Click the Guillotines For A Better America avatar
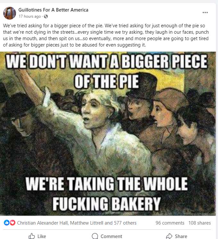Image resolution: width=218 pixels, height=239 pixels. pos(10,13)
